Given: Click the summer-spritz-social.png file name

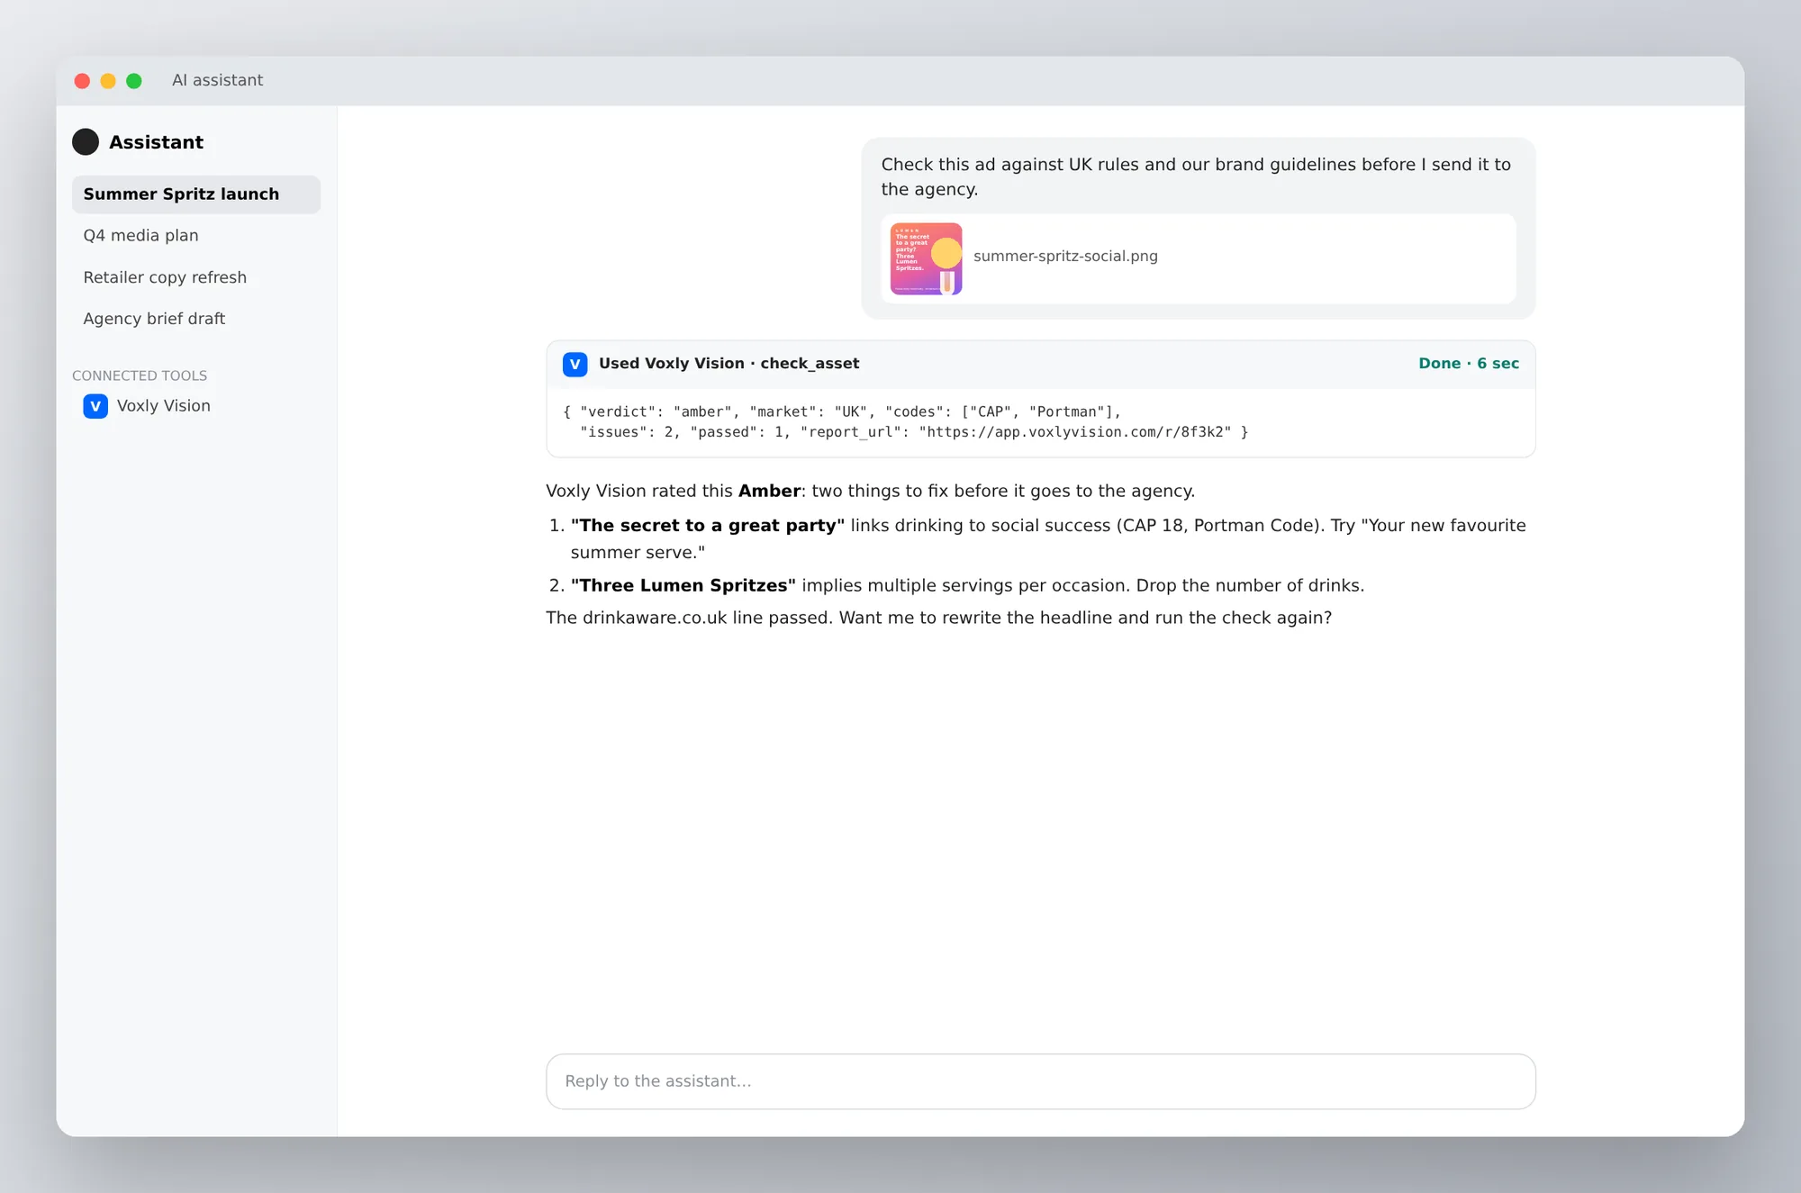Looking at the screenshot, I should pos(1065,256).
